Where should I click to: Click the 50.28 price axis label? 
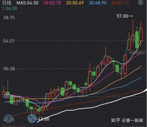point(9,69)
